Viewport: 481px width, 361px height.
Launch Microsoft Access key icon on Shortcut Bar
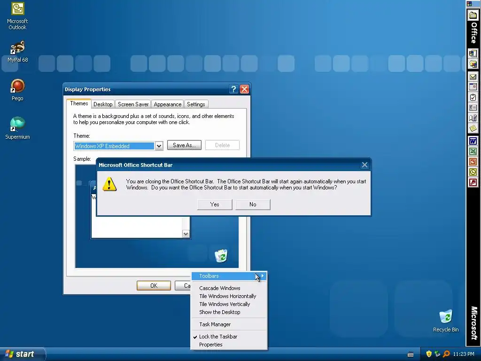[473, 182]
